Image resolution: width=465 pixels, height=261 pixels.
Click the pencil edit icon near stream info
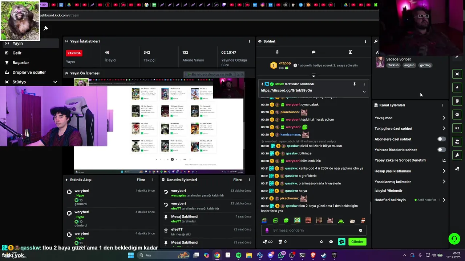[457, 57]
